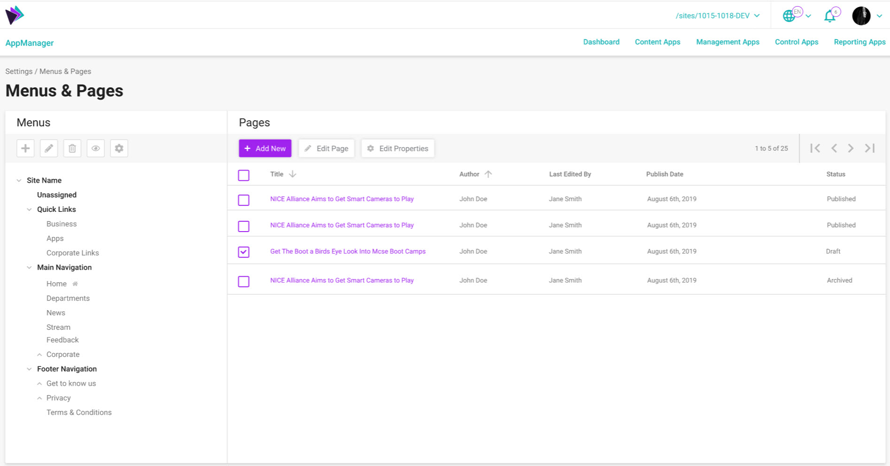Sort by Author using the up arrow
Image resolution: width=890 pixels, height=466 pixels.
point(488,174)
